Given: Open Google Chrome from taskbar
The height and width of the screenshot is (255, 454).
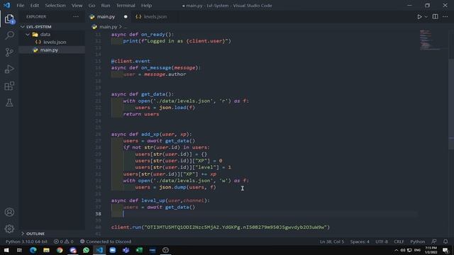Looking at the screenshot, I should [x=60, y=250].
